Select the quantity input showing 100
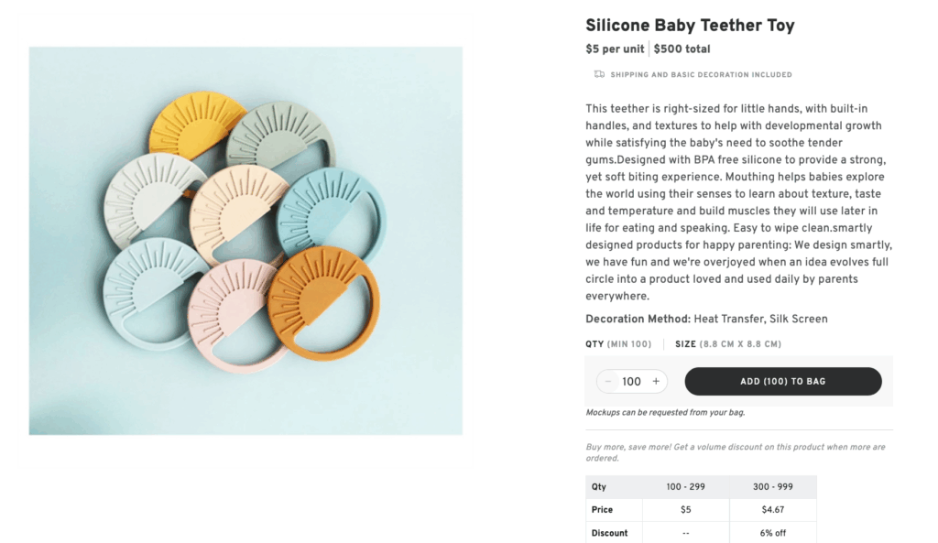This screenshot has height=543, width=938. tap(632, 381)
